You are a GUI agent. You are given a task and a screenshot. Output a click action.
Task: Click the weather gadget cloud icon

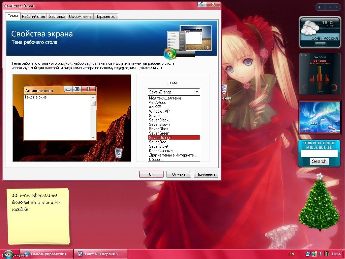310,28
